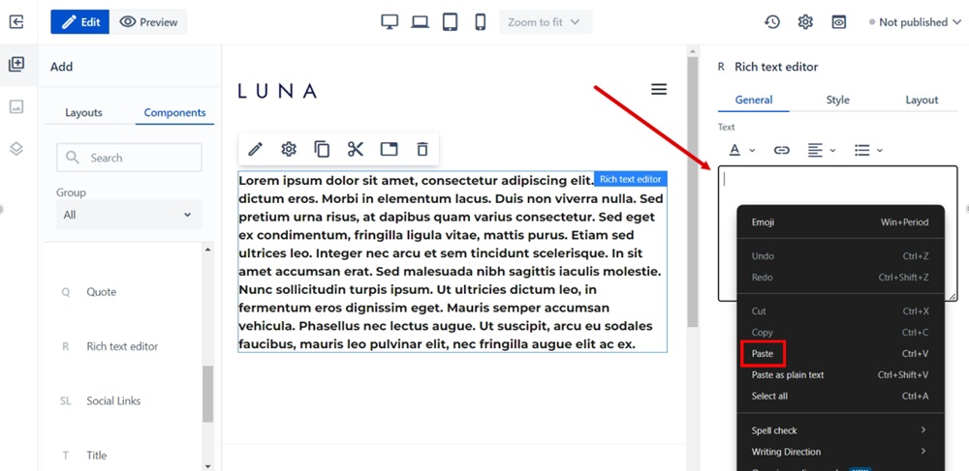Screen dimensions: 969x471
Task: Open the Group dropdown showing All
Action: click(x=129, y=215)
